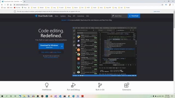Open the Updates menu item
175x98 pixels.
tap(63, 16)
